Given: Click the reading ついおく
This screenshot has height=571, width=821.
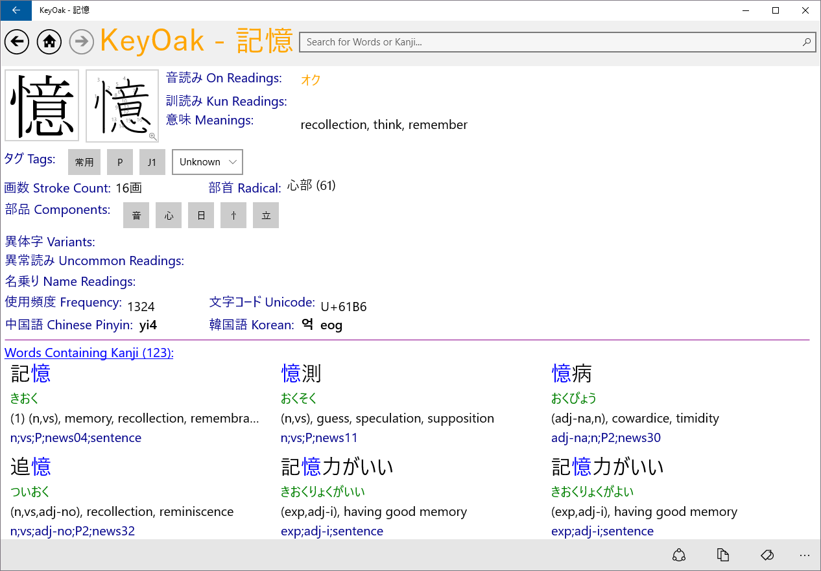Looking at the screenshot, I should (30, 491).
